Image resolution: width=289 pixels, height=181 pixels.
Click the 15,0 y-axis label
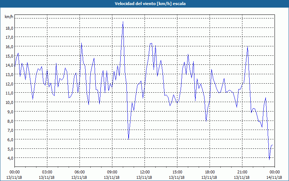(10, 56)
